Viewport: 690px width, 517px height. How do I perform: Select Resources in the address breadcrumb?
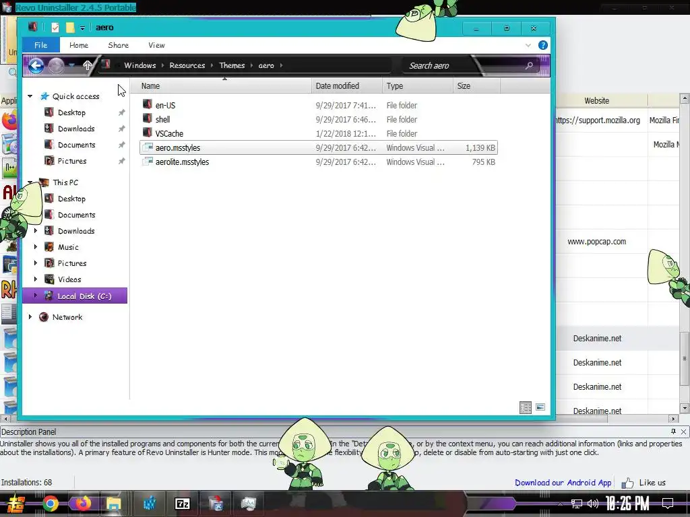tap(187, 65)
